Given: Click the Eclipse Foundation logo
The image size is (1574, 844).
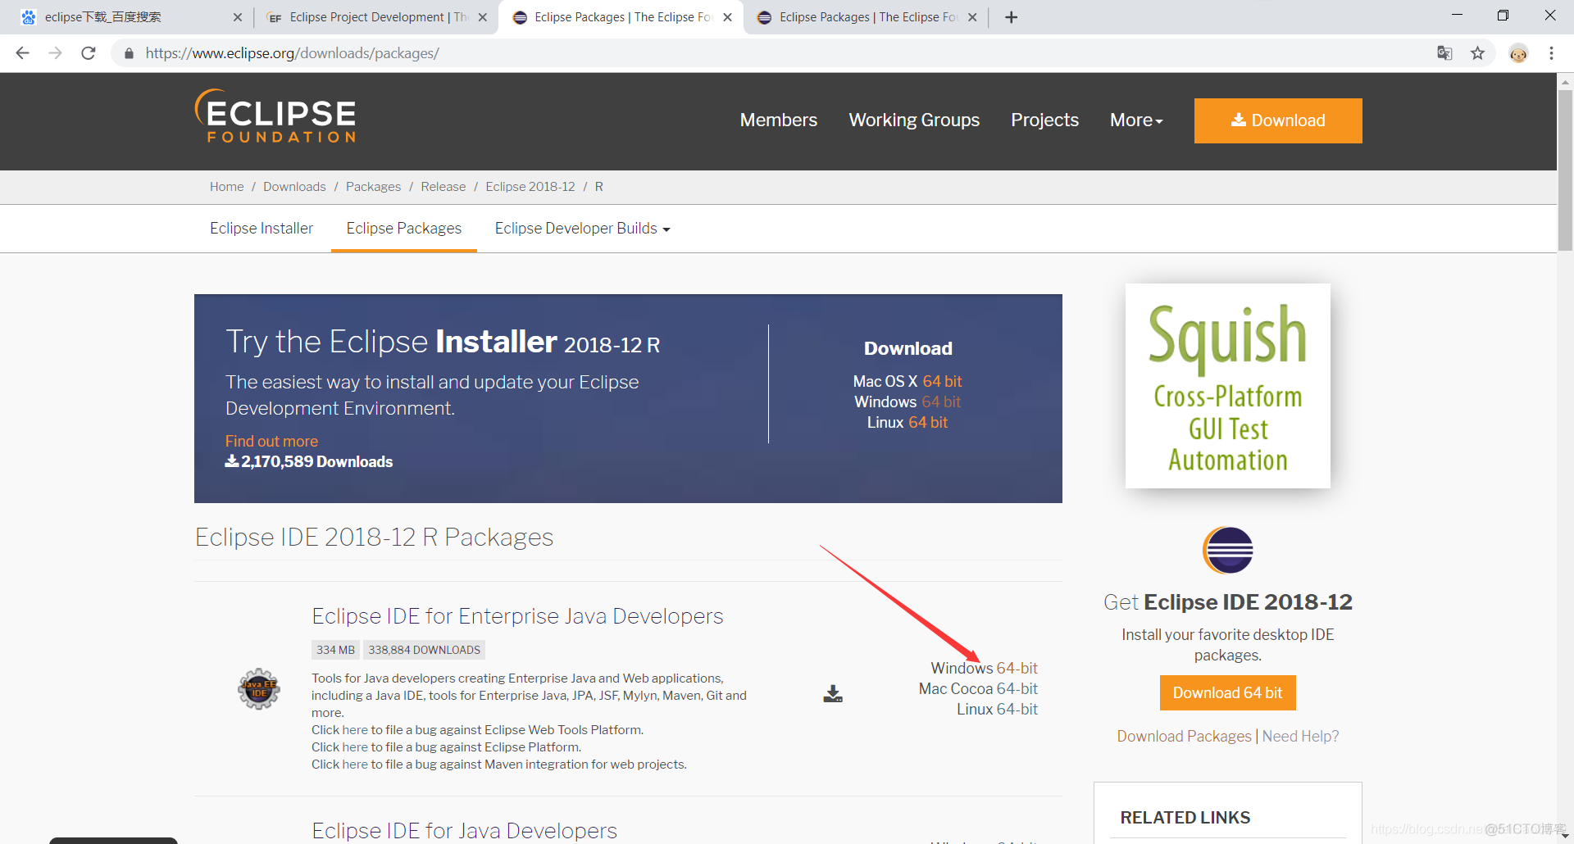Looking at the screenshot, I should click(275, 116).
